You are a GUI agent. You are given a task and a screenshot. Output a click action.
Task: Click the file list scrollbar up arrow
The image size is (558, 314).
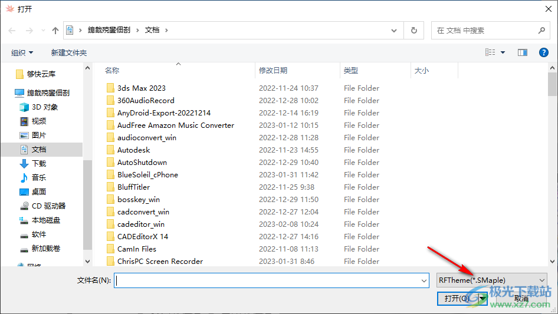[552, 68]
